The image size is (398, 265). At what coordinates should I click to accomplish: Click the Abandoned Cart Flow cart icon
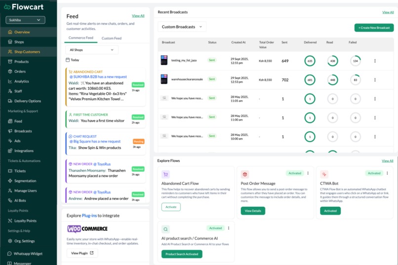tap(165, 174)
